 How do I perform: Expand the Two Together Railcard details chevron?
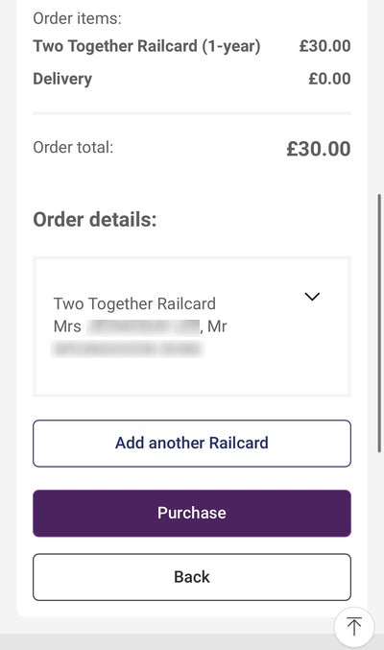pyautogui.click(x=312, y=297)
